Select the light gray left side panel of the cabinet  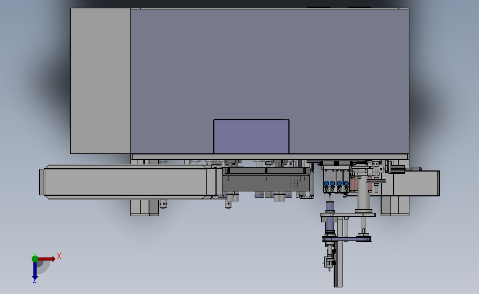tap(101, 81)
